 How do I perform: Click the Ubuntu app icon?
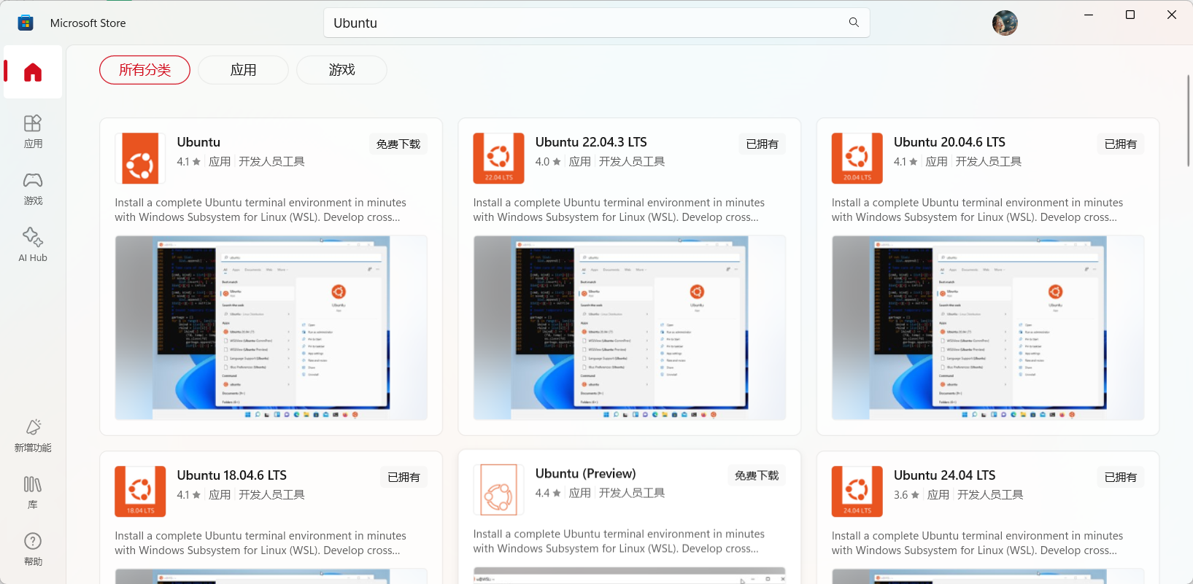[x=140, y=158]
